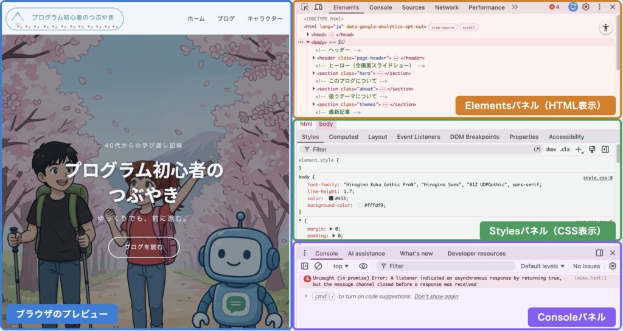Click the No Issues button
This screenshot has height=331, width=623.
pos(586,267)
